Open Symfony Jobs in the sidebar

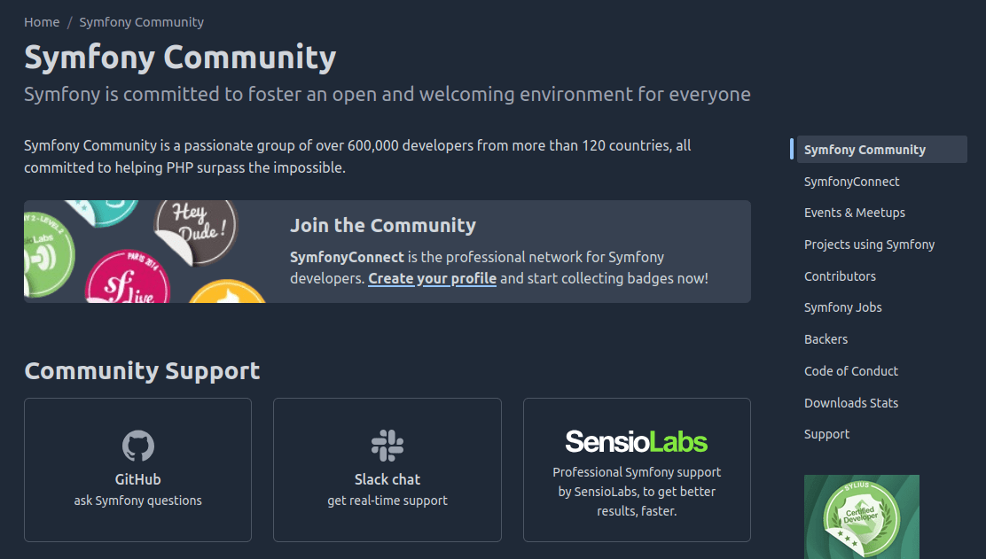[x=842, y=307]
